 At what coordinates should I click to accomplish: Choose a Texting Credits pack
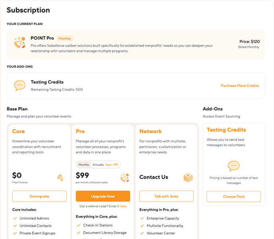(234, 196)
